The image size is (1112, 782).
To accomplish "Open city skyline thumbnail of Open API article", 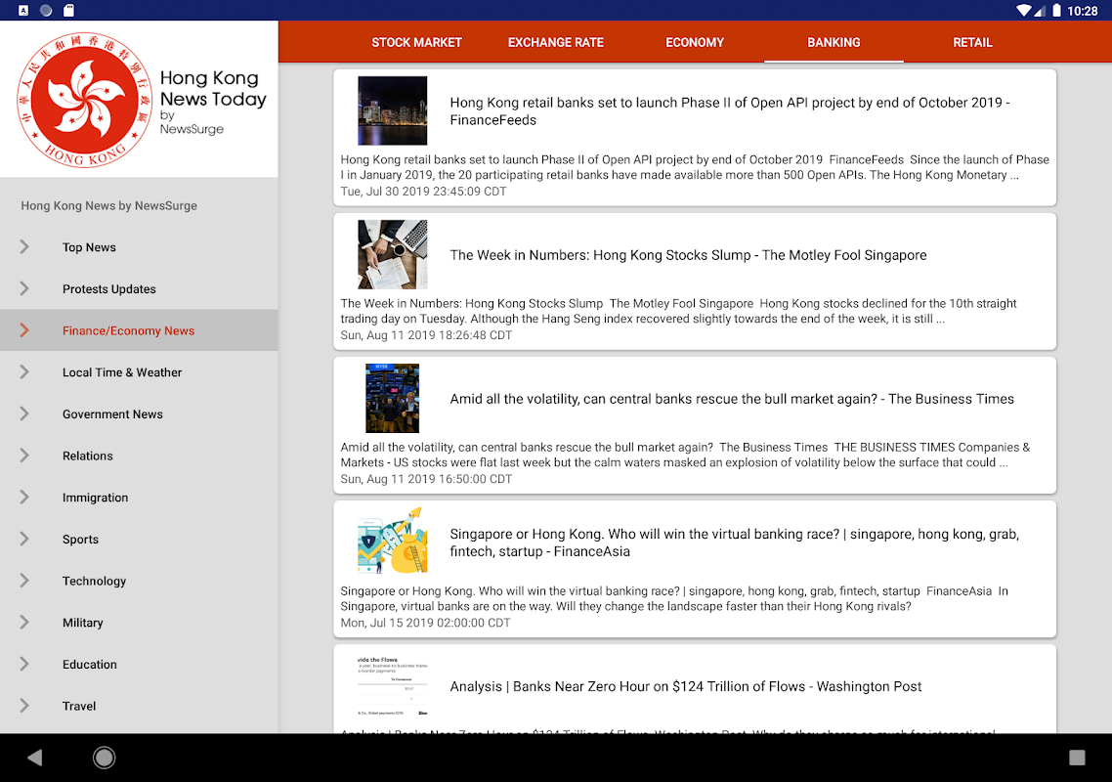I will 392,110.
